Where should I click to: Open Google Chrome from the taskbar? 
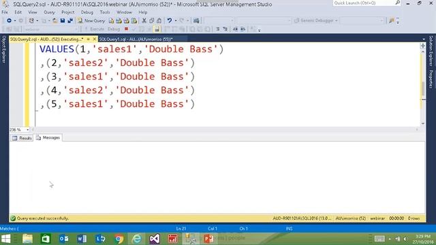[119, 239]
